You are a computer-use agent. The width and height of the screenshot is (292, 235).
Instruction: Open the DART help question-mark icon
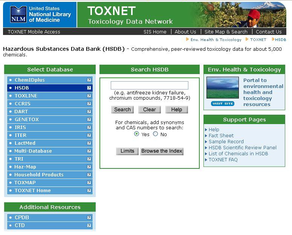point(89,111)
